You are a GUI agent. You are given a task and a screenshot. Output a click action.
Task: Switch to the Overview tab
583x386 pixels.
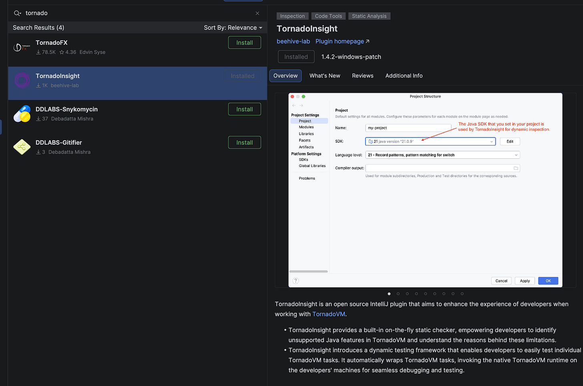[x=285, y=76]
